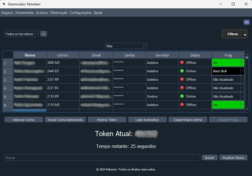252x176 pixels.
Task: Sort table by Lvl/Voc column header
Action: pos(63,55)
